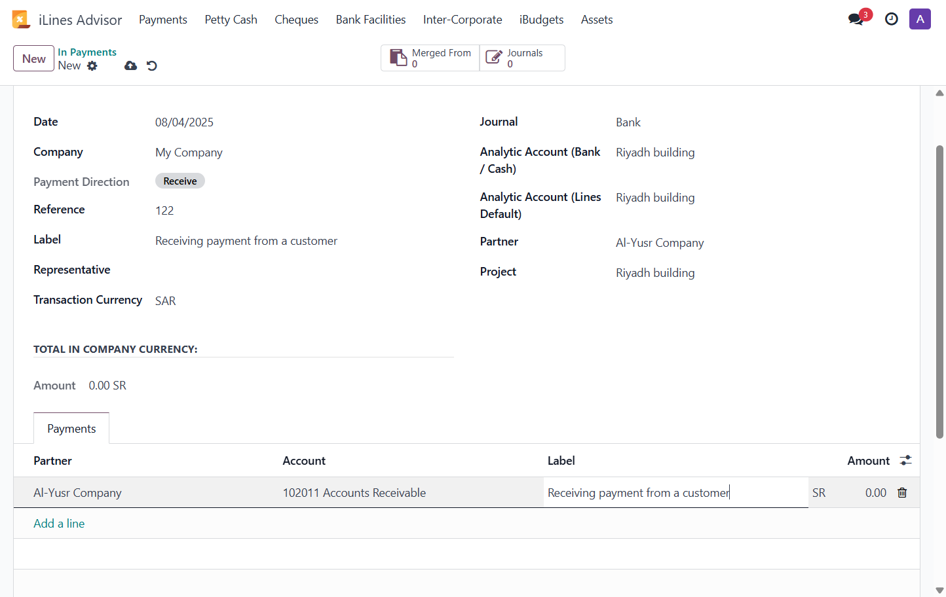Click the line Label cell being edited
The image size is (946, 597).
tap(675, 493)
